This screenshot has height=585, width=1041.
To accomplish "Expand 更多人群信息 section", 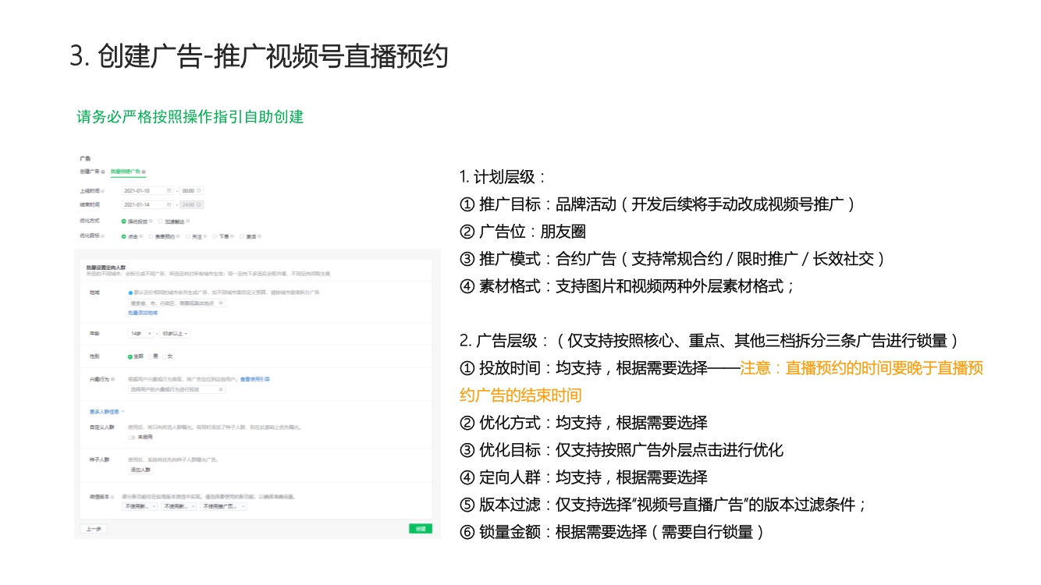I will click(x=107, y=411).
